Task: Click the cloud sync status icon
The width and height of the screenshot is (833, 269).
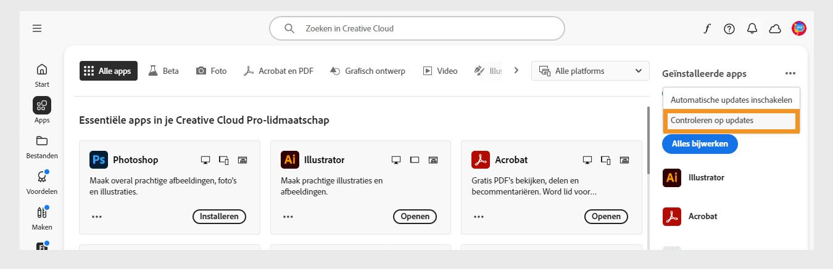Action: 775,28
